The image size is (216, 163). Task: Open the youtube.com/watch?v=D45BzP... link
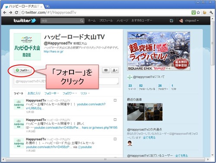pyautogui.click(x=49, y=147)
